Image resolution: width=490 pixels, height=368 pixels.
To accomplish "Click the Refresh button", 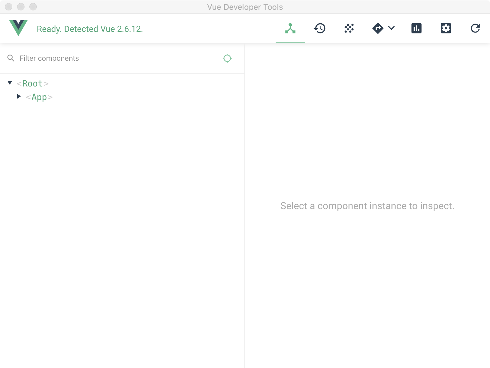I will [x=475, y=29].
